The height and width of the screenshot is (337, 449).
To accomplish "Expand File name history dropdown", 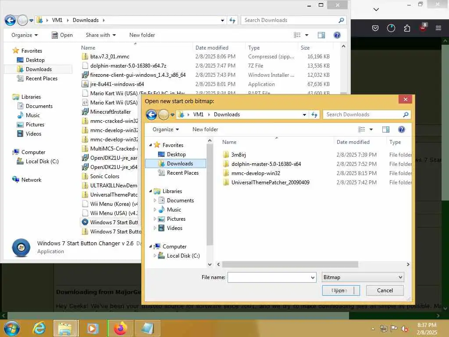I will (x=313, y=277).
